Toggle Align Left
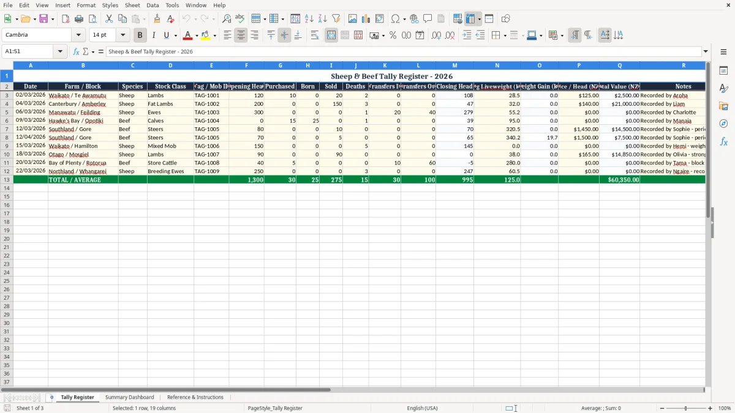 (227, 35)
